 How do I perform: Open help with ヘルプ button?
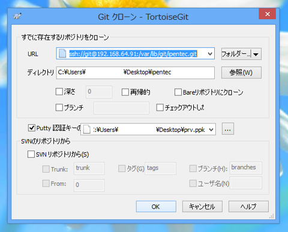[x=248, y=206]
